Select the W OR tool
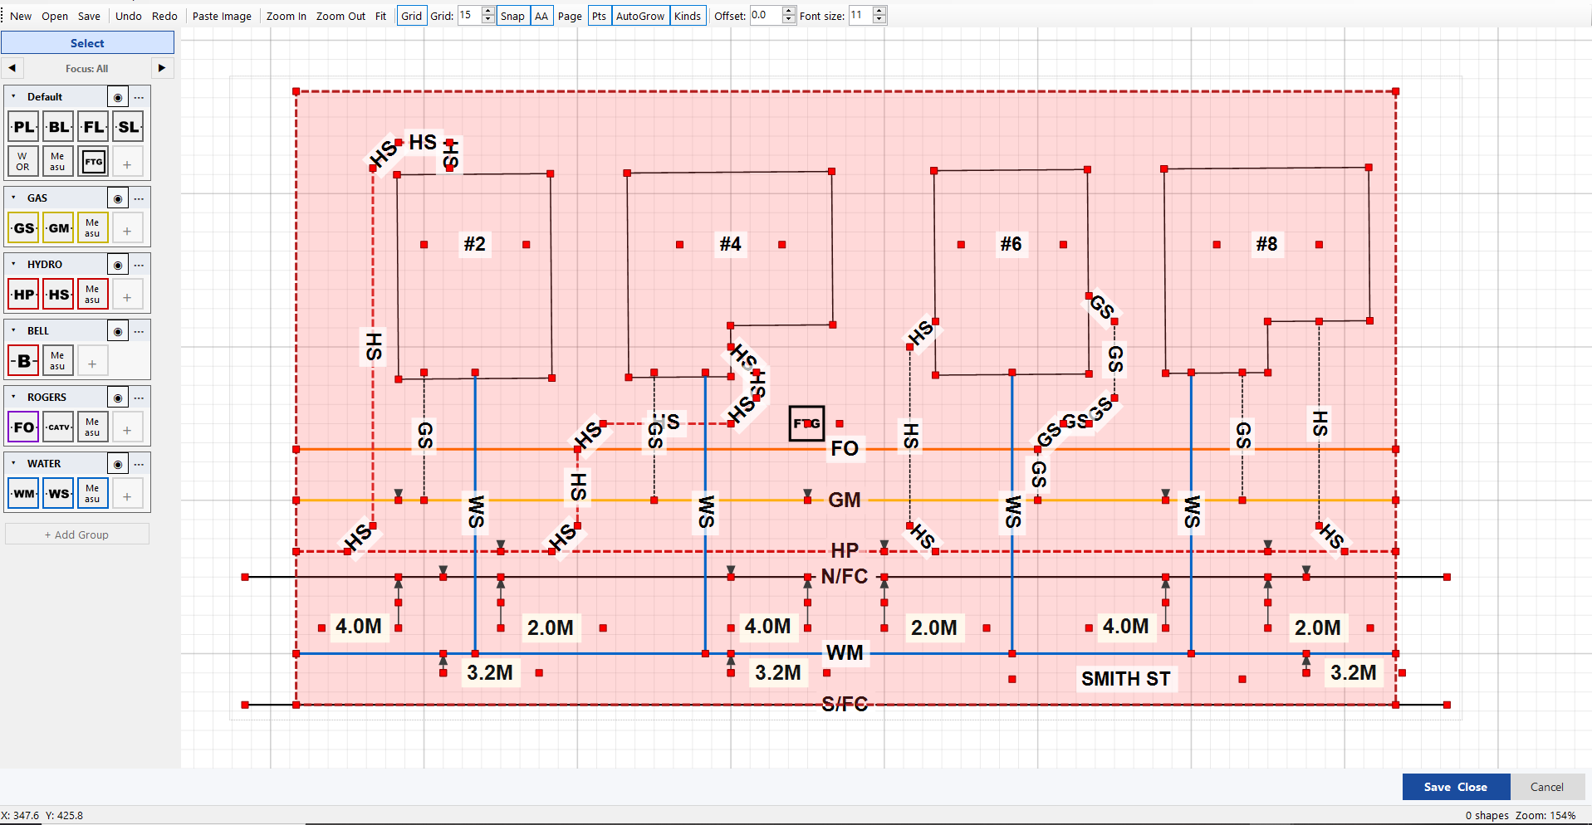The width and height of the screenshot is (1592, 825). (23, 162)
